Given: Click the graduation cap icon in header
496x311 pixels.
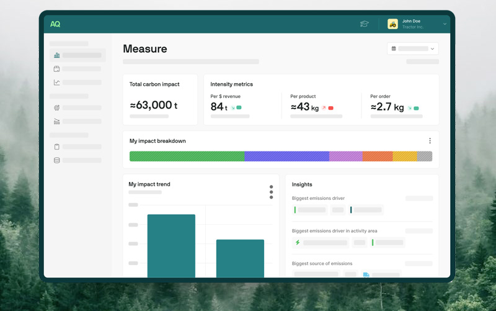Looking at the screenshot, I should pos(365,24).
